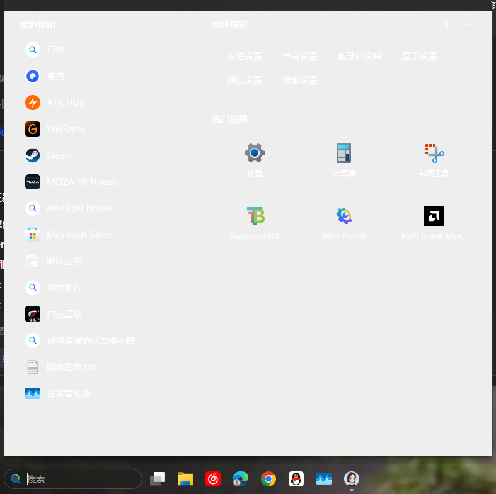
Task: Open 显示设置 quick search
Action: (x=420, y=56)
